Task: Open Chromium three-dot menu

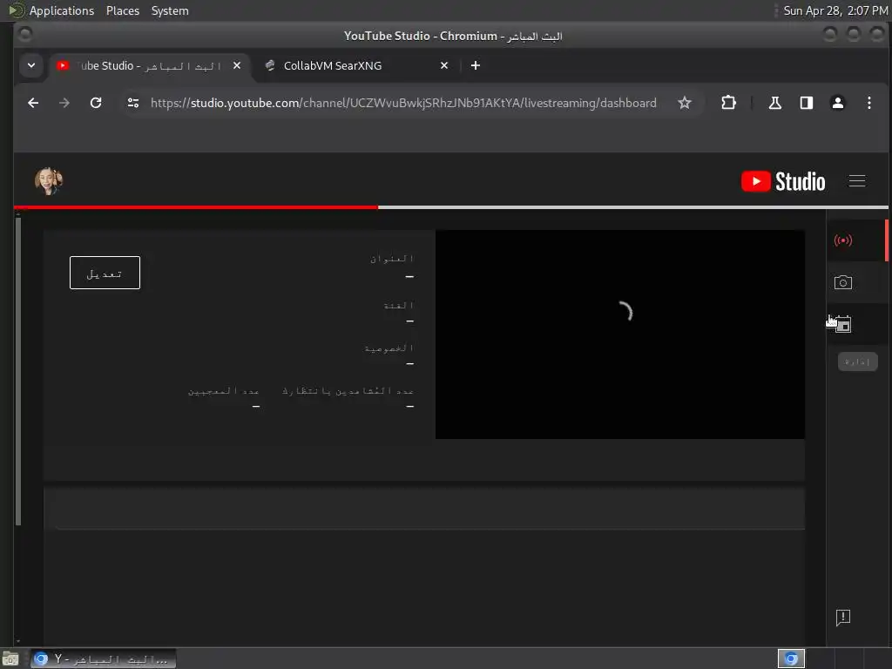Action: point(868,103)
